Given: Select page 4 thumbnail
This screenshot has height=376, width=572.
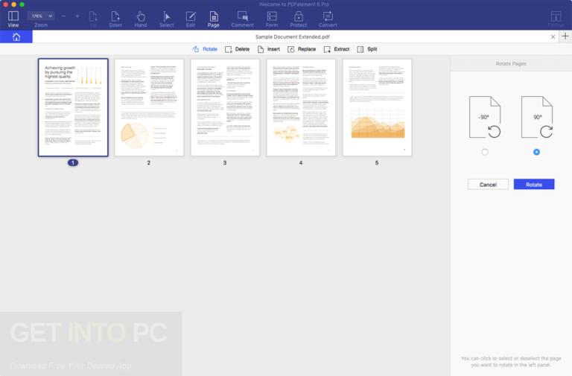Looking at the screenshot, I should coord(301,107).
